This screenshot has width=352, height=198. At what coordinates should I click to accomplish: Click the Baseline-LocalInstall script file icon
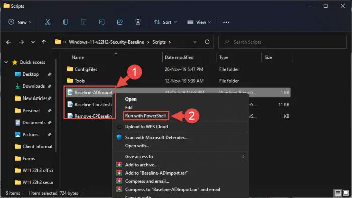click(x=70, y=104)
